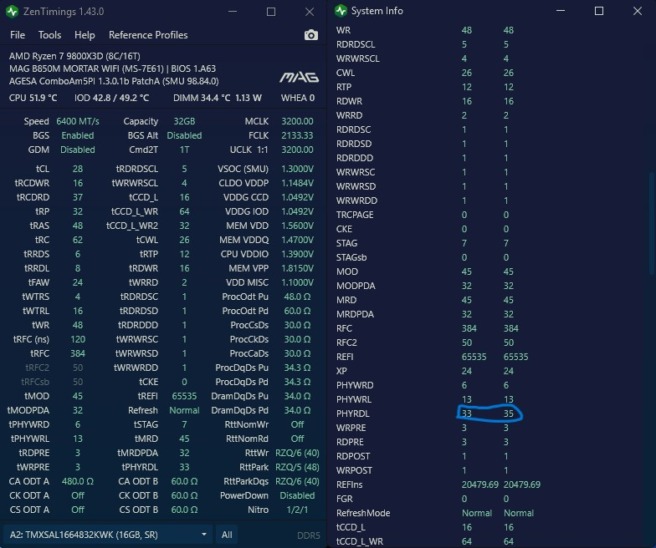Click the TRCPAGE row in System Info
The width and height of the screenshot is (656, 548).
click(423, 215)
